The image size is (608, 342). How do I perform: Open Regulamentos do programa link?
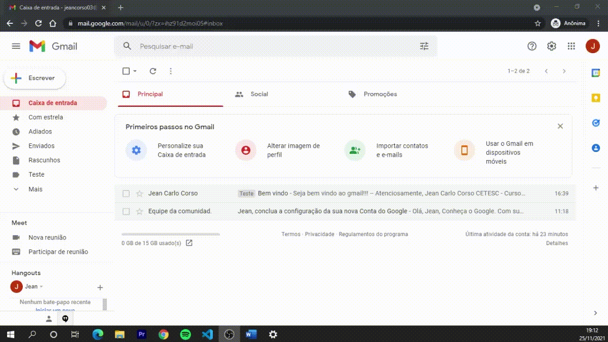(x=373, y=234)
